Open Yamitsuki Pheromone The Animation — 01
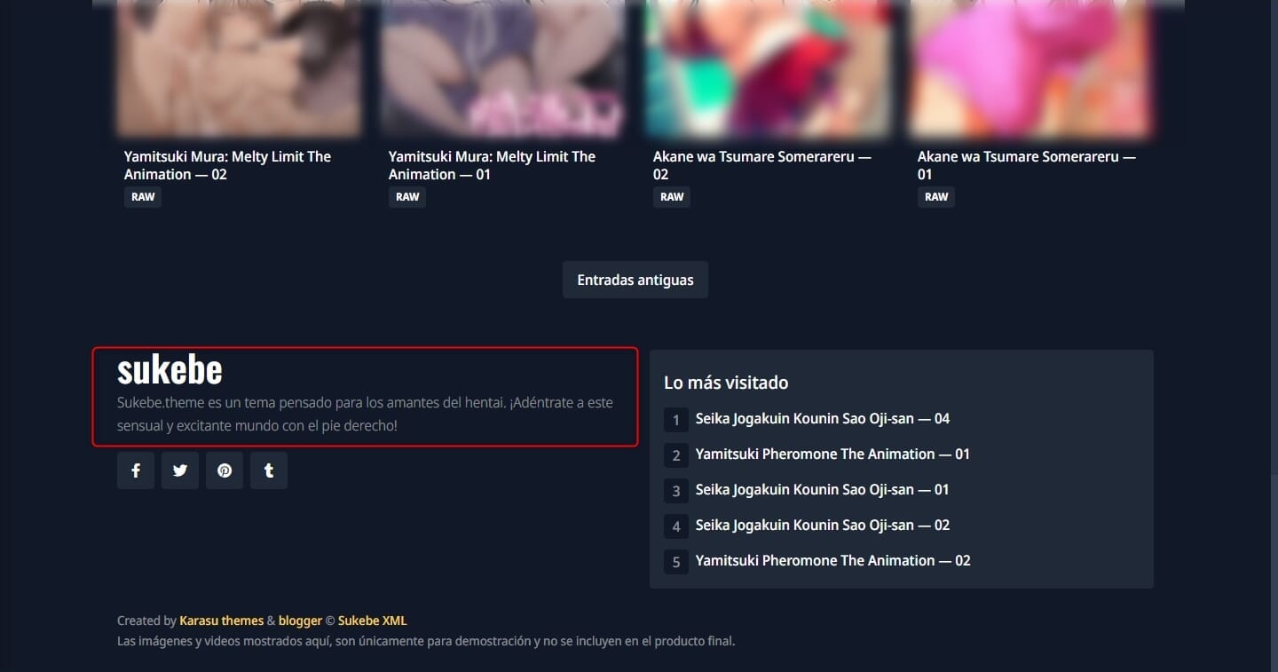 [x=832, y=454]
